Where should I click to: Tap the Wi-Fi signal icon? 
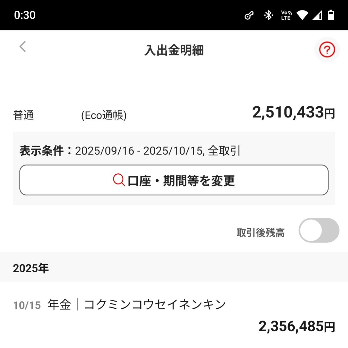click(302, 15)
